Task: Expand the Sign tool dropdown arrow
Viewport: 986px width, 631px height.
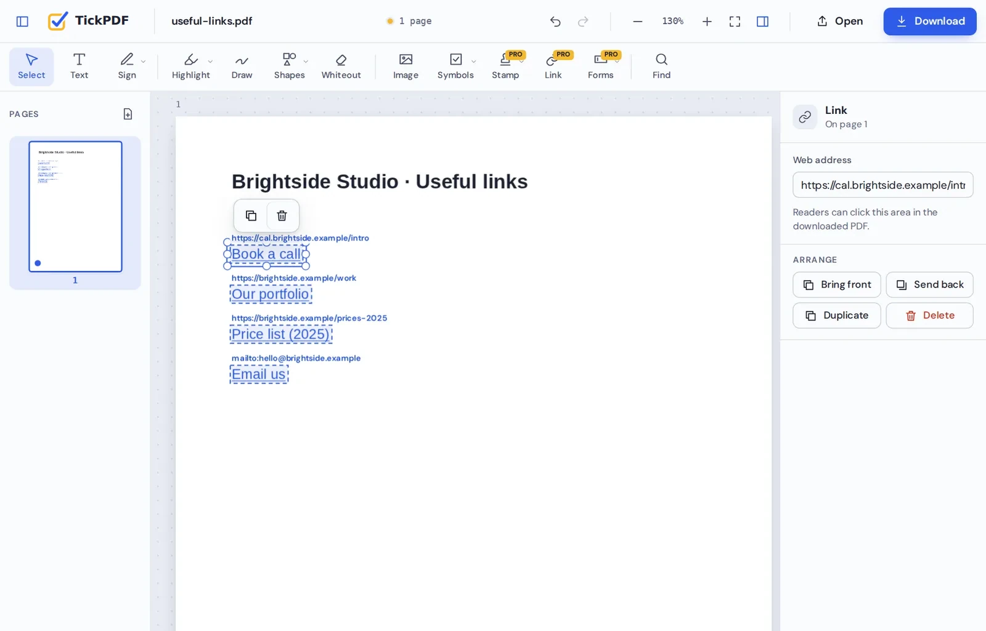Action: 144,62
